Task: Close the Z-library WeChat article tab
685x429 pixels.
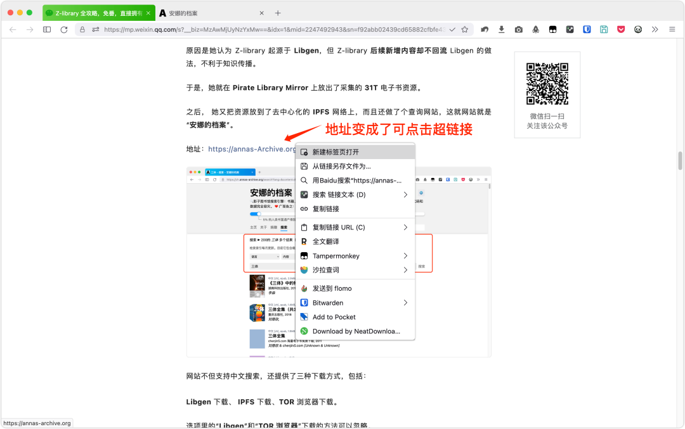Action: (x=148, y=13)
